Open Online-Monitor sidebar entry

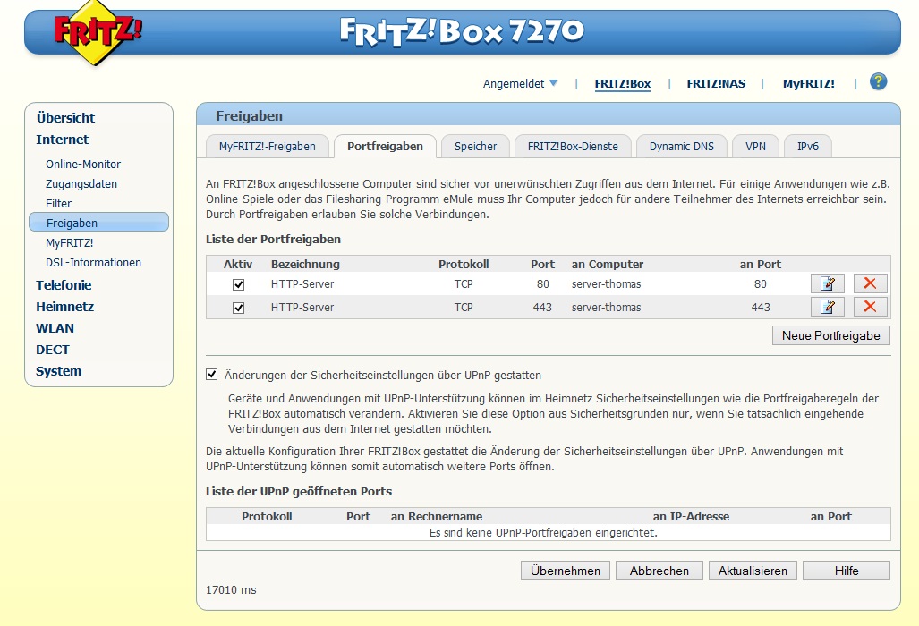tap(83, 164)
